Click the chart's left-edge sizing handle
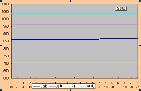This screenshot has height=91, width=141. pos(1,45)
